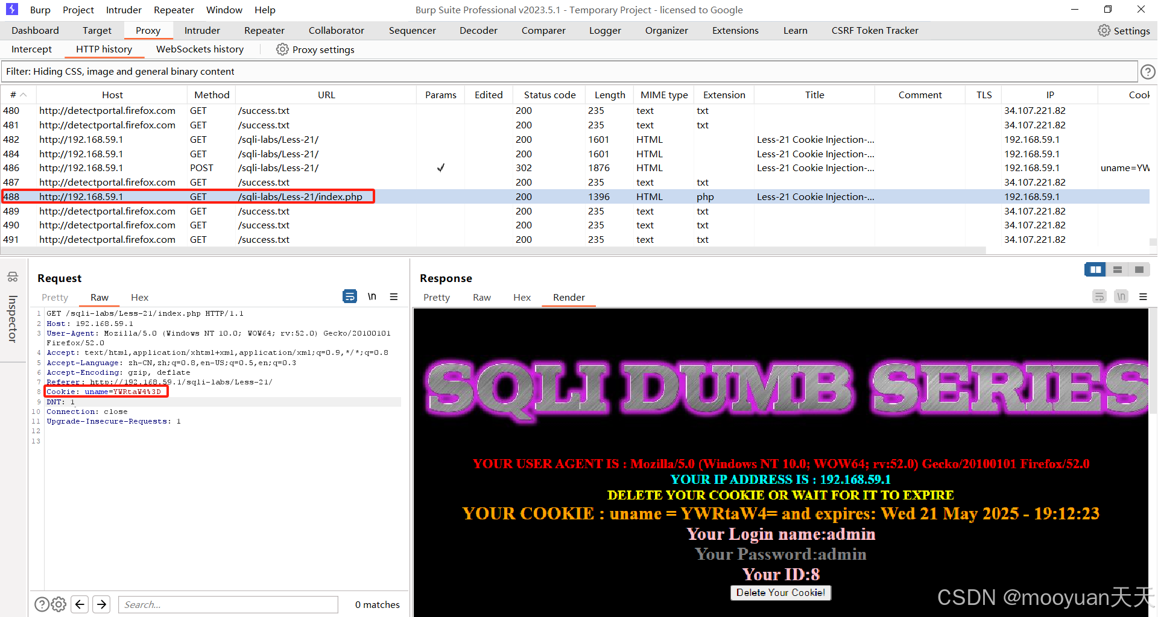1158x617 pixels.
Task: Switch to the Extensions tab
Action: (735, 30)
